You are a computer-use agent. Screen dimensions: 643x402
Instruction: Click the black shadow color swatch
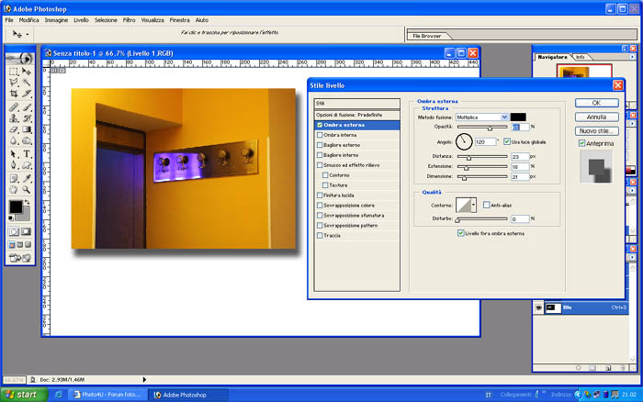[x=518, y=117]
